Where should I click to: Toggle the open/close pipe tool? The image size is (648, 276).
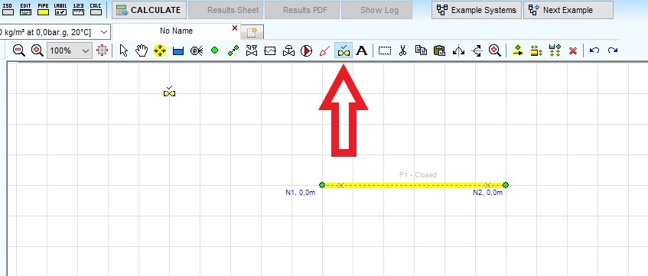coord(344,50)
